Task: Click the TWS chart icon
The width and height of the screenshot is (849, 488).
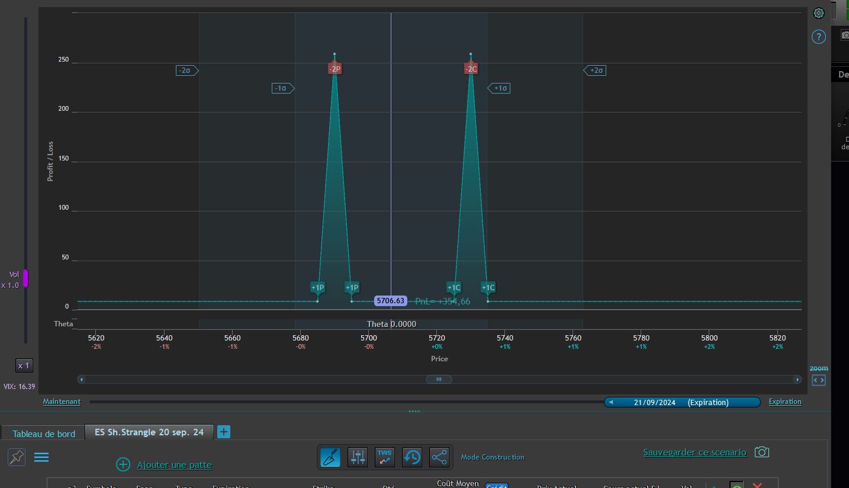Action: coord(385,457)
